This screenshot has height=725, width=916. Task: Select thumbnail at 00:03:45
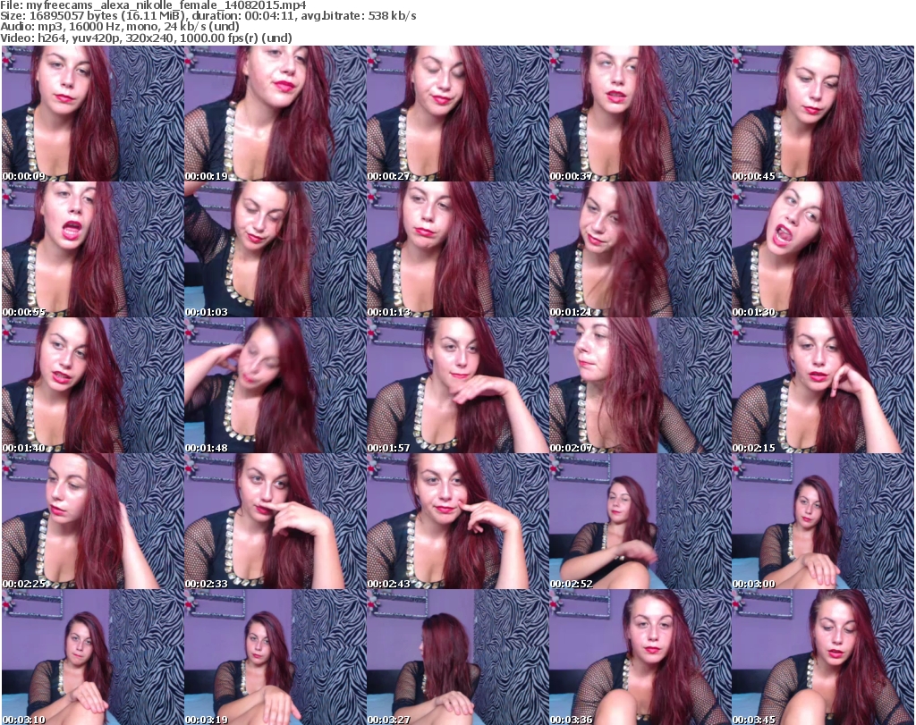pyautogui.click(x=823, y=657)
